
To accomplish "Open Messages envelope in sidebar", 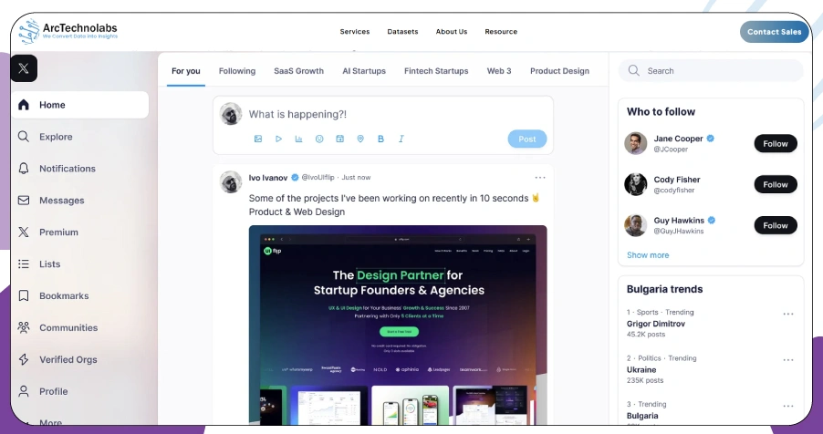I will pos(24,201).
